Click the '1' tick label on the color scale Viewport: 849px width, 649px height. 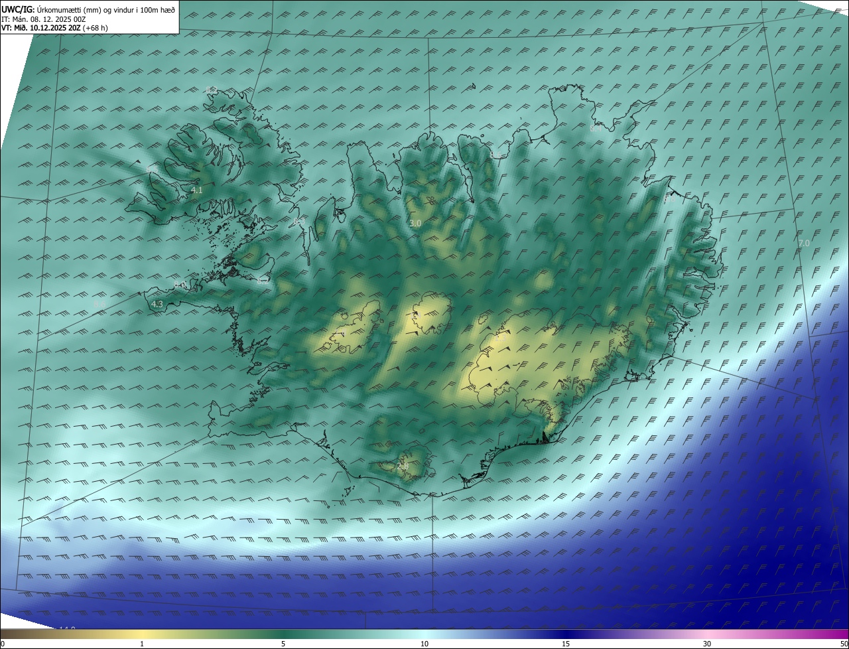pos(142,644)
